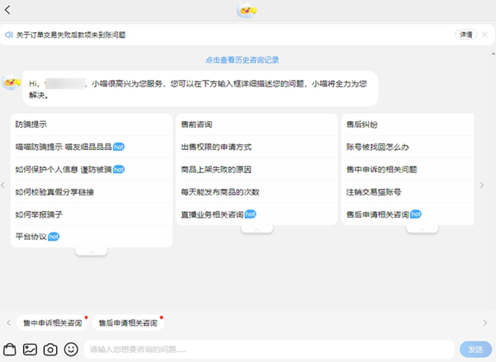Open 如何举报骗子 question

click(x=39, y=214)
